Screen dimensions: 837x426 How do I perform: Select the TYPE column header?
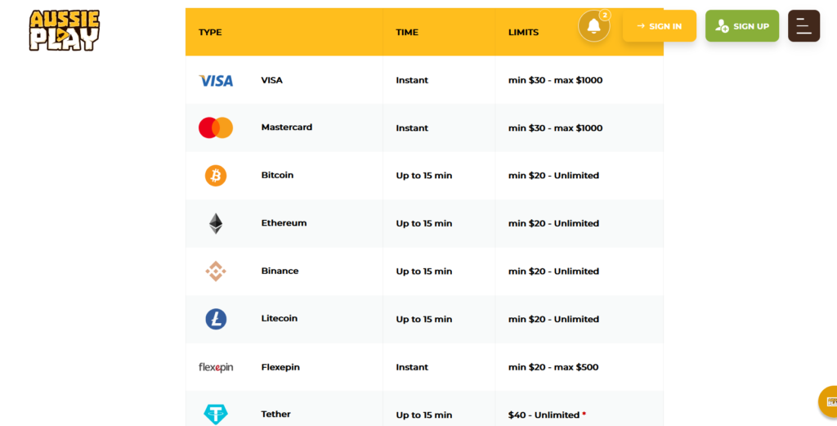[210, 33]
